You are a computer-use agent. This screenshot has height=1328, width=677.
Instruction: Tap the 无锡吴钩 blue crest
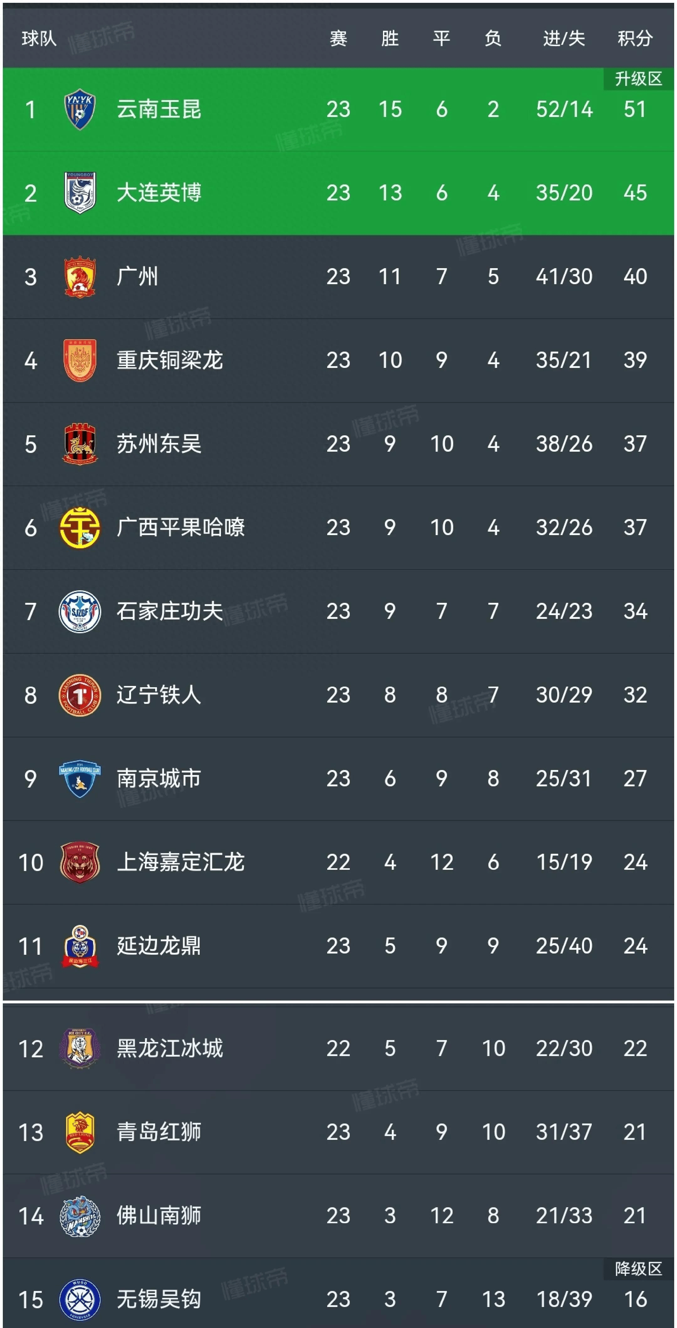tap(79, 1300)
